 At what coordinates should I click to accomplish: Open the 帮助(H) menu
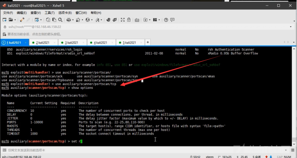[x=96, y=13]
